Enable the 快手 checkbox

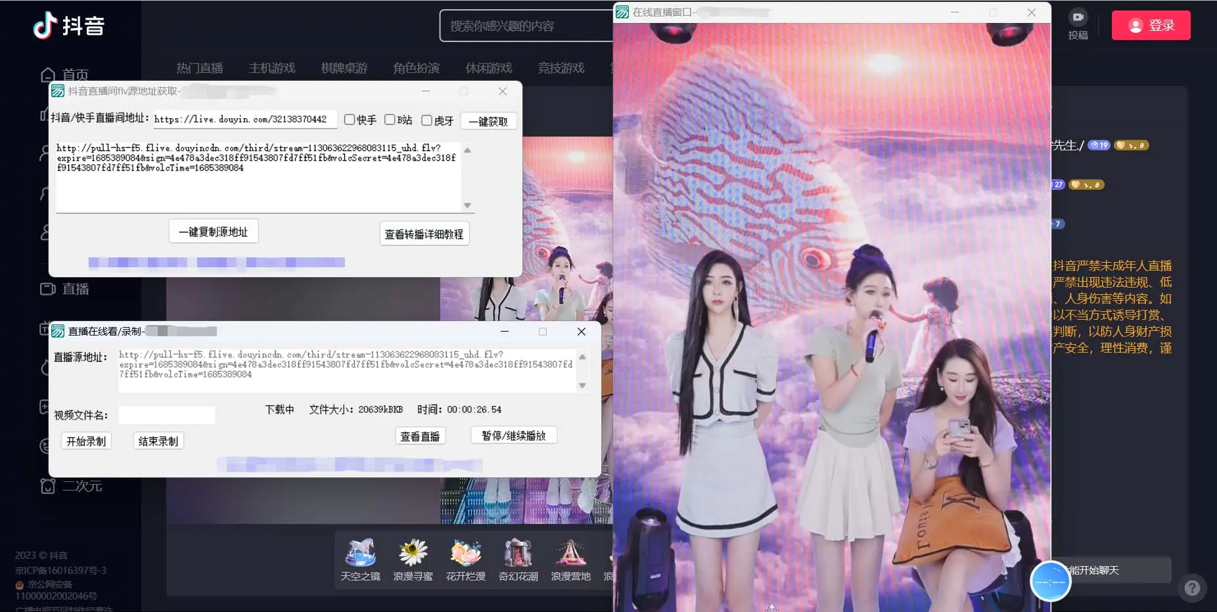pyautogui.click(x=350, y=120)
